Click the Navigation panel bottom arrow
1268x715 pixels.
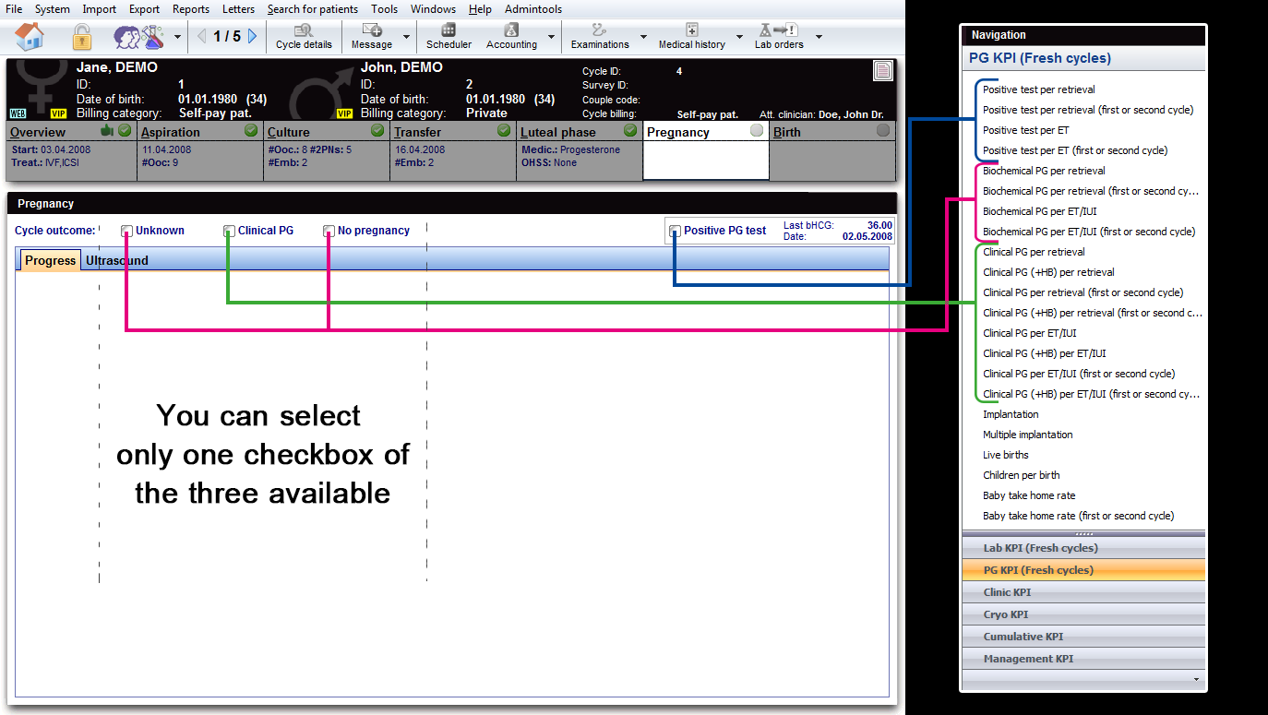1197,679
